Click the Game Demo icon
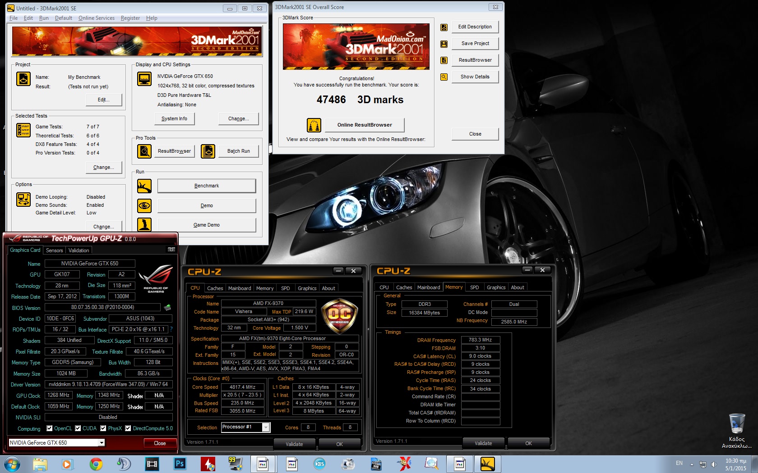758x473 pixels. 144,225
